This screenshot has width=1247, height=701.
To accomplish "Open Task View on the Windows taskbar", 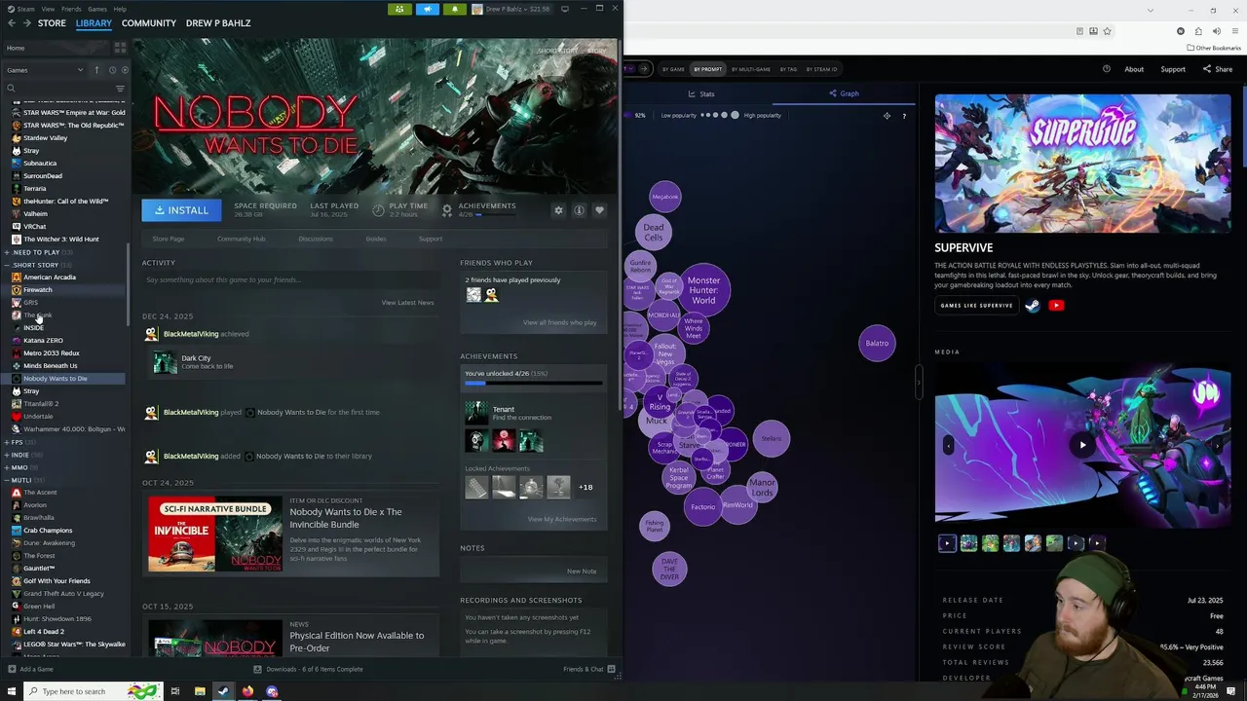I will [175, 691].
